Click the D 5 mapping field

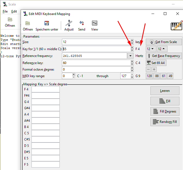click(46, 146)
